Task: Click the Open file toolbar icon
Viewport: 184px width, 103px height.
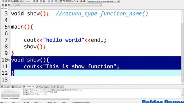Action: coord(5,1)
